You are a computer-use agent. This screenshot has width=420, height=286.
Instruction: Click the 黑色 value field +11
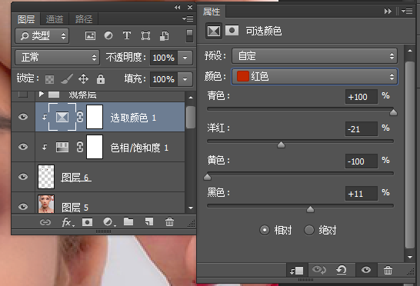[x=362, y=194]
